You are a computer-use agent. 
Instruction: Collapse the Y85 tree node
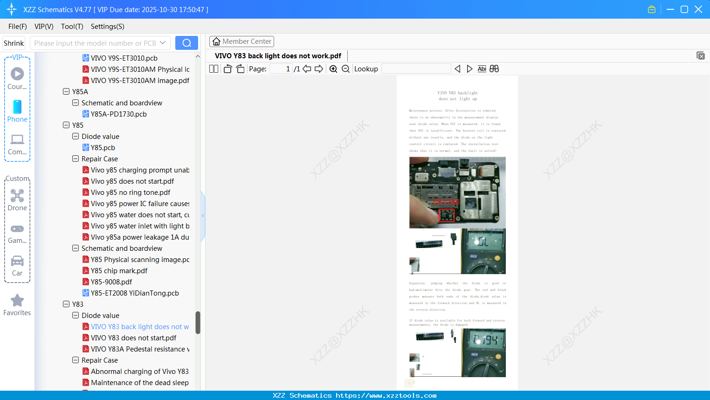point(66,125)
